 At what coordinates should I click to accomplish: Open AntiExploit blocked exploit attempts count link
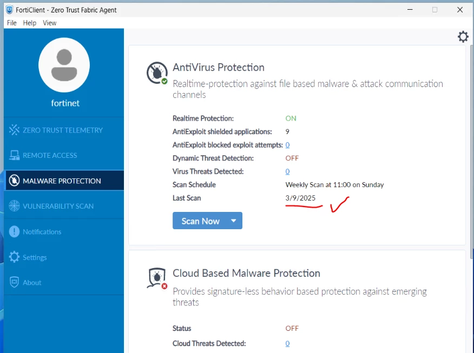coord(287,145)
